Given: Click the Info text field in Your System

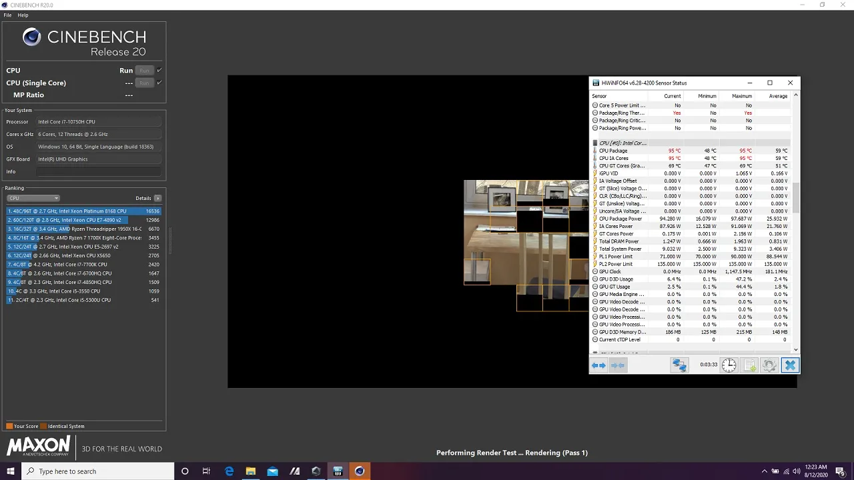Looking at the screenshot, I should coord(99,171).
